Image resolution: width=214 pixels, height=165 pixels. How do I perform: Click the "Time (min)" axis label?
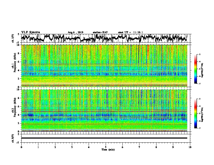coord(108,150)
